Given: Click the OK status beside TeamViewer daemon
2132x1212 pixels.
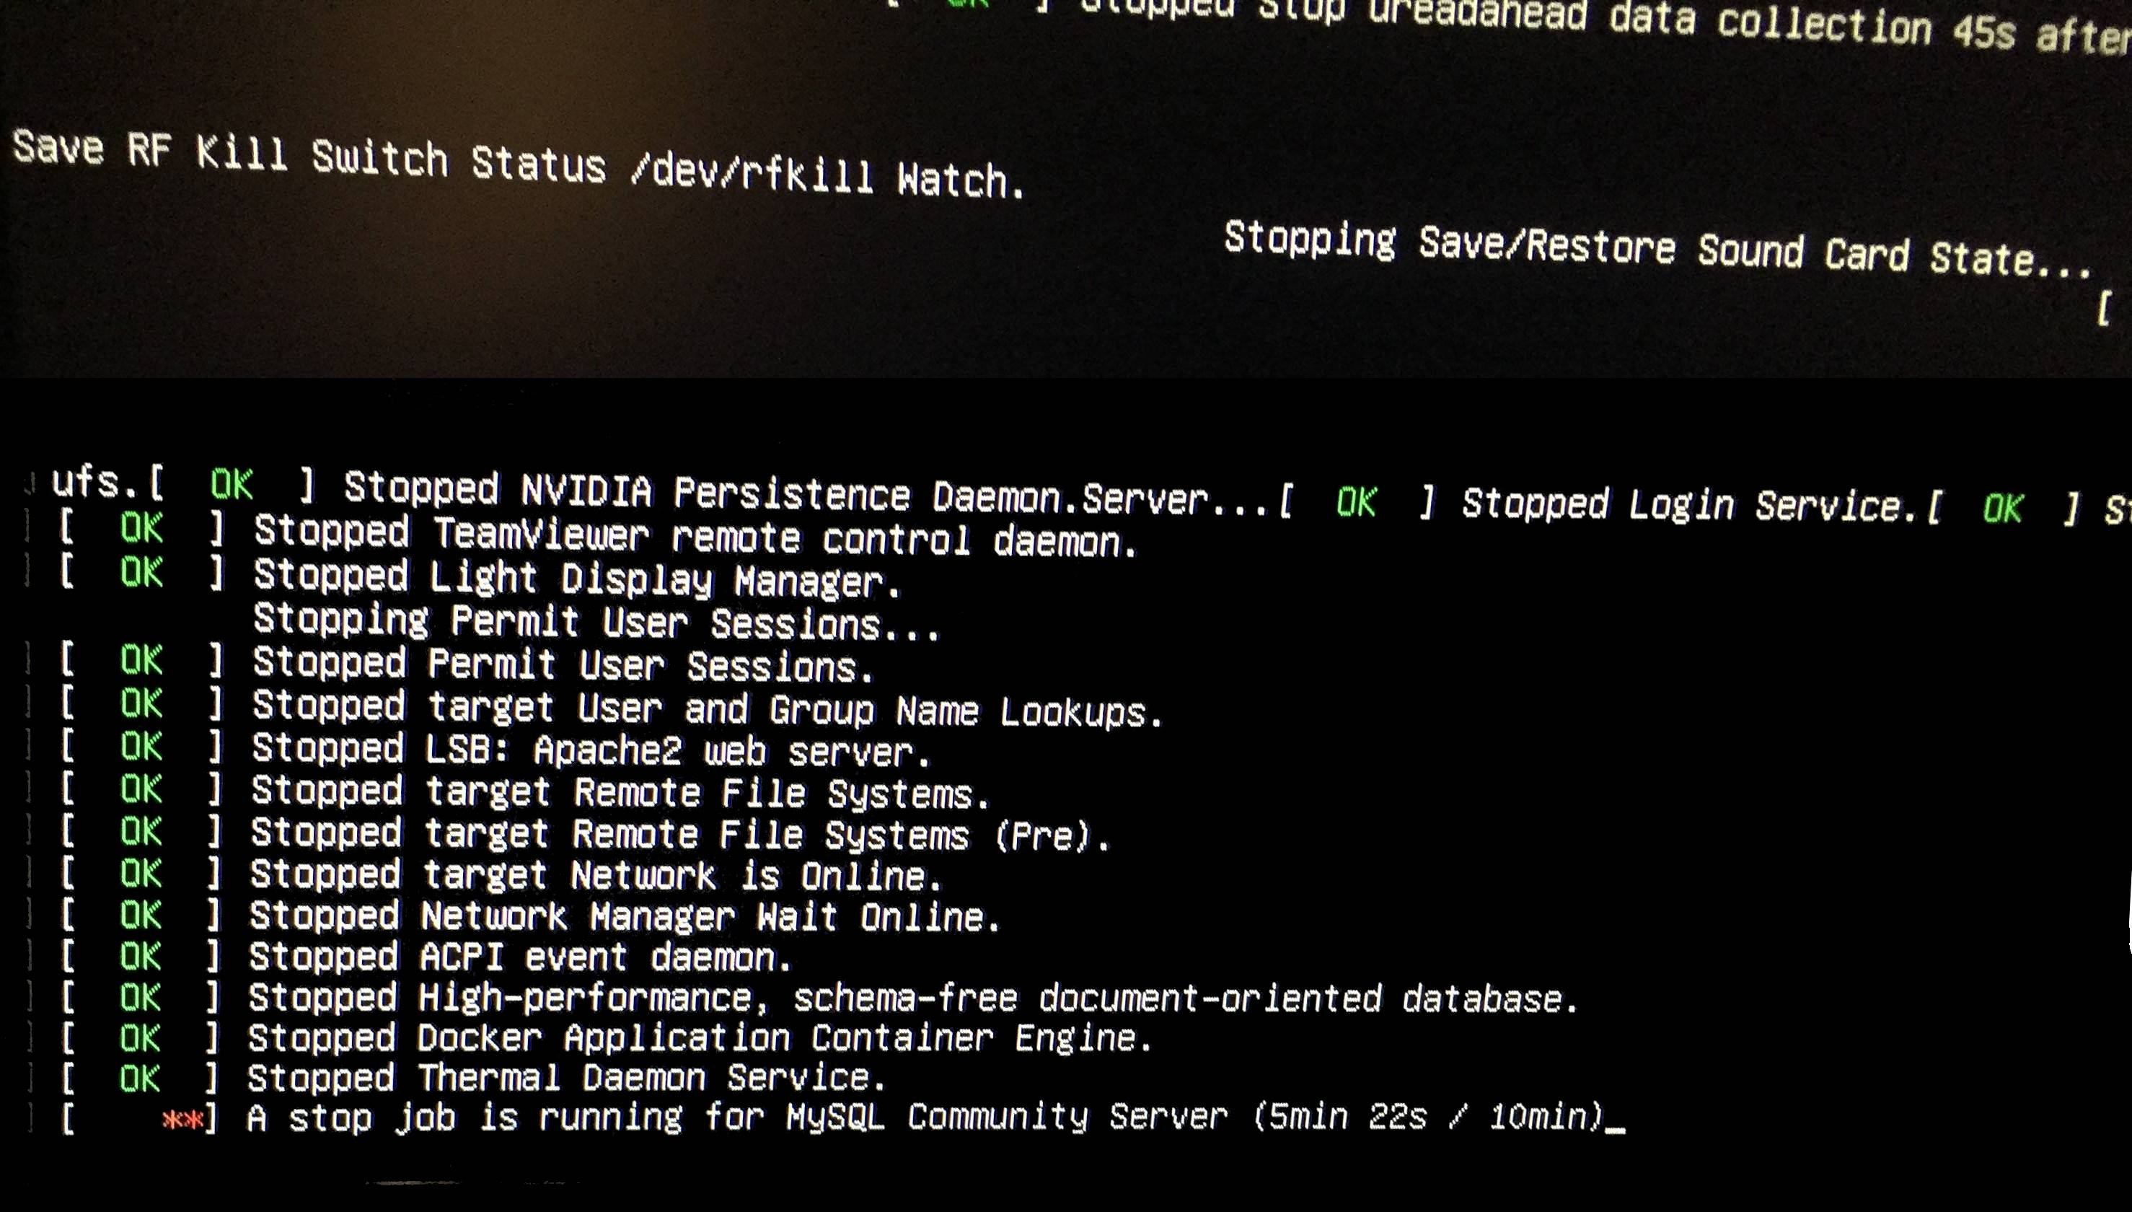Looking at the screenshot, I should 141,529.
